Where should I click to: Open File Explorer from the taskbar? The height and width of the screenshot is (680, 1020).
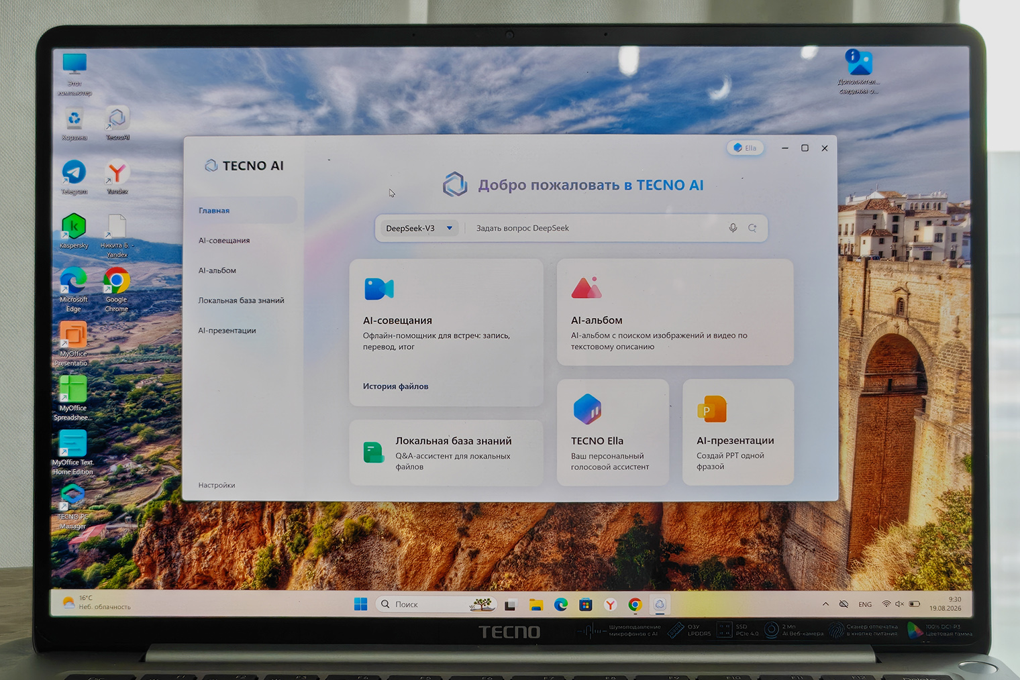[x=535, y=605]
